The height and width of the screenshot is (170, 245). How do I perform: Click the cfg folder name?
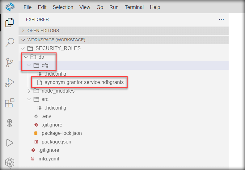(x=45, y=65)
